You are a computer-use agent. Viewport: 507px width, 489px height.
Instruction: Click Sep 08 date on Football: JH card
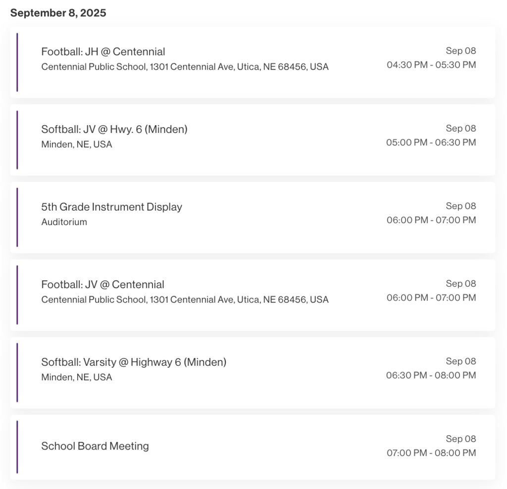tap(461, 51)
